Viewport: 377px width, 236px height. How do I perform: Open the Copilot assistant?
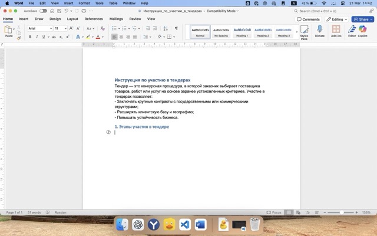click(x=363, y=29)
